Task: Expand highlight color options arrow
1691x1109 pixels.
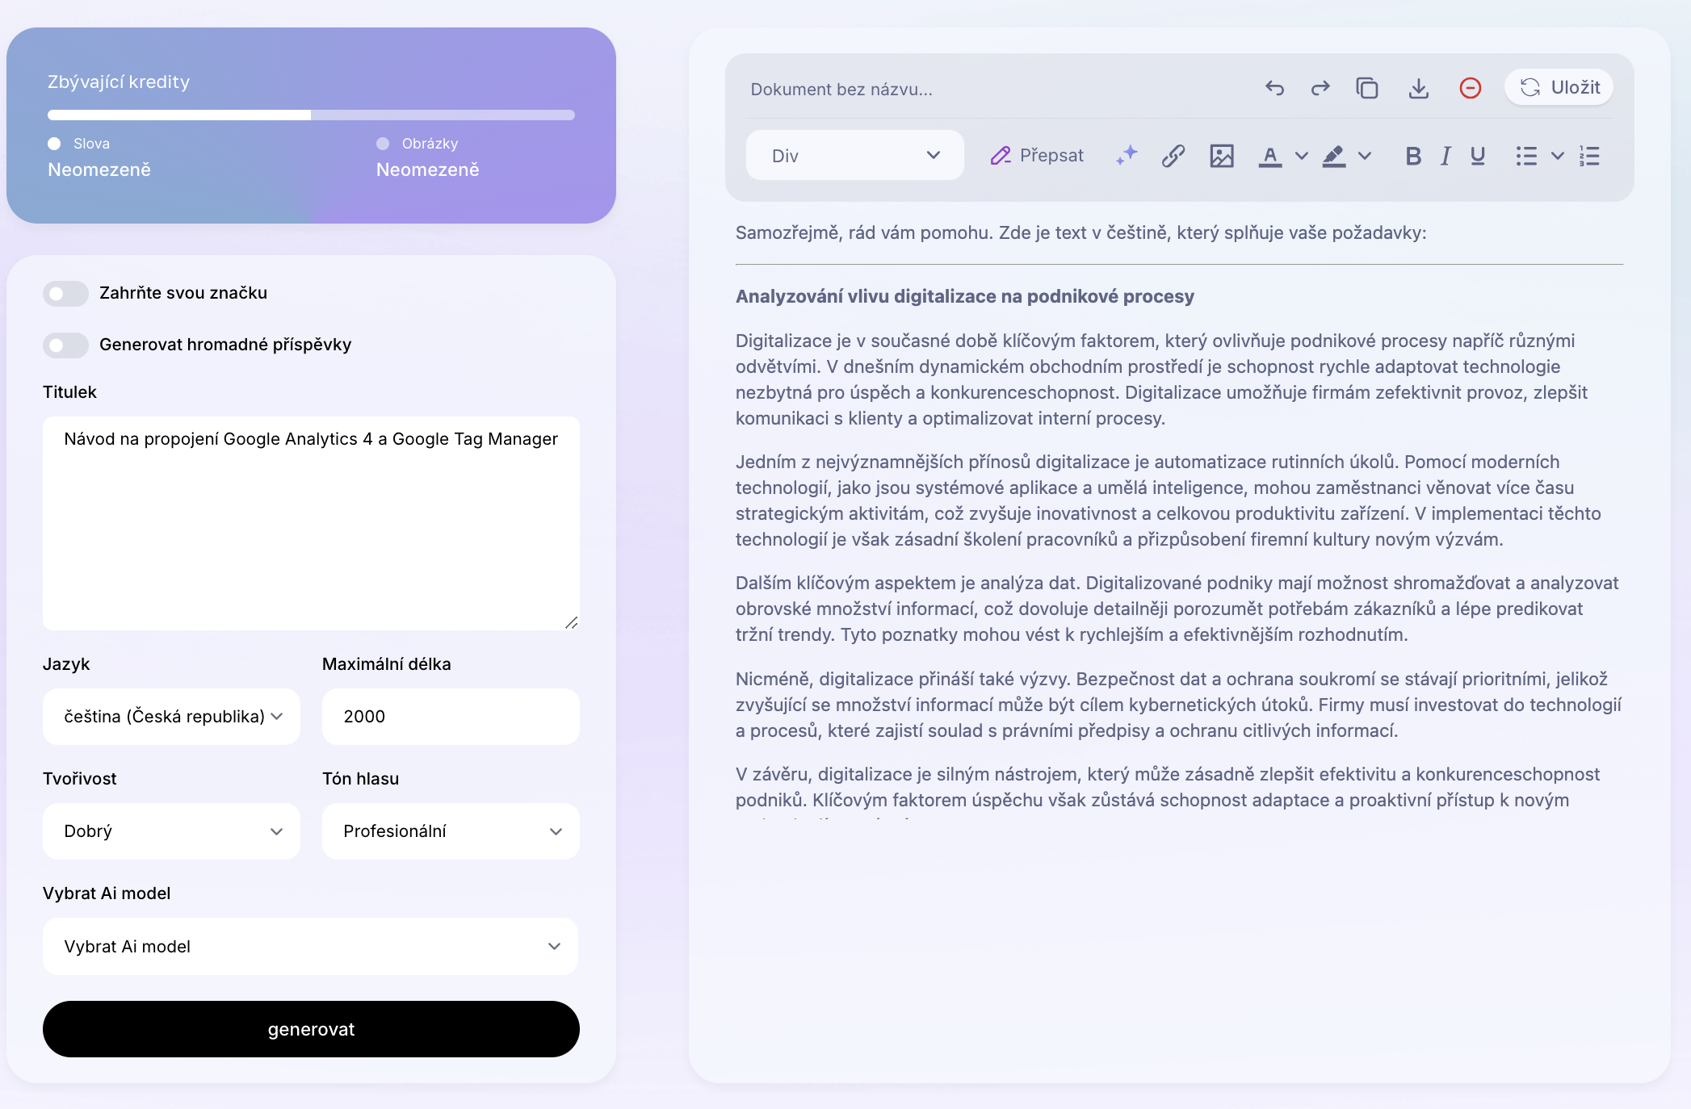Action: pyautogui.click(x=1365, y=156)
